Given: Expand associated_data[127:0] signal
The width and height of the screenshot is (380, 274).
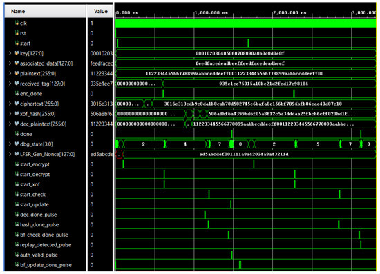Looking at the screenshot, I should pyautogui.click(x=10, y=63).
